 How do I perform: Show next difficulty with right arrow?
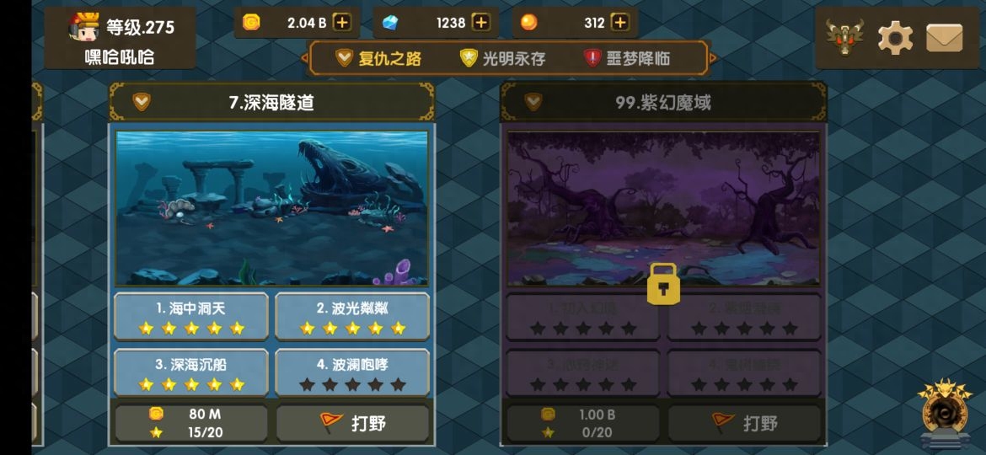coord(712,58)
